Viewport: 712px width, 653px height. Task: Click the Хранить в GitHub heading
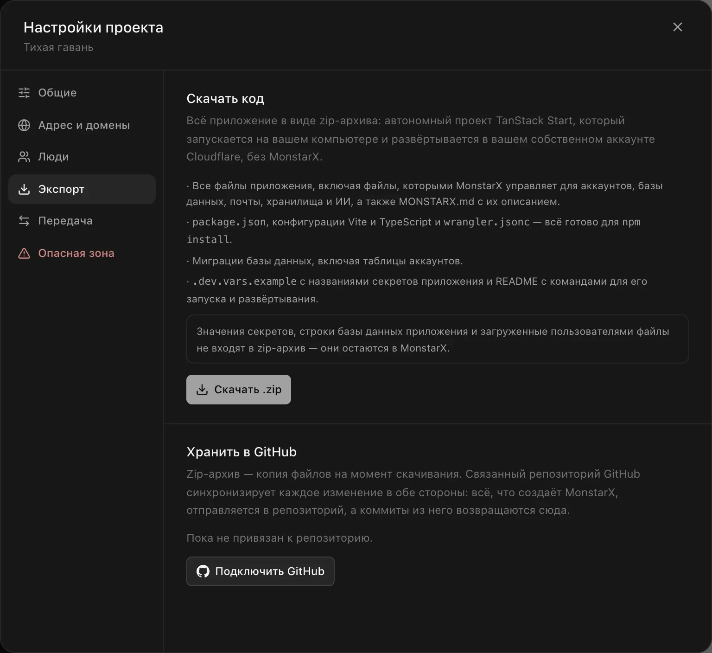pyautogui.click(x=242, y=452)
